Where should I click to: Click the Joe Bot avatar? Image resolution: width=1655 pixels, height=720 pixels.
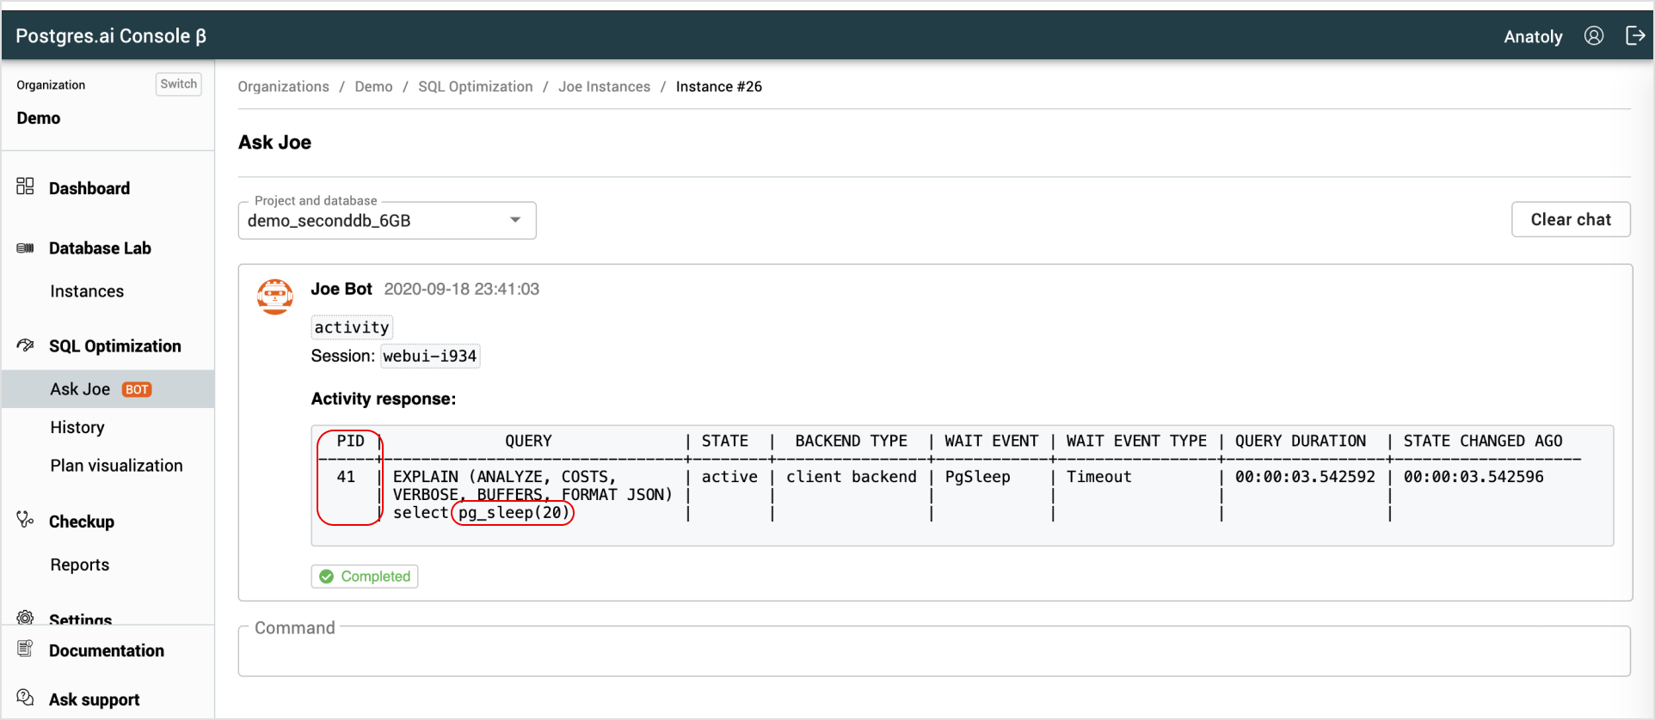[x=274, y=296]
